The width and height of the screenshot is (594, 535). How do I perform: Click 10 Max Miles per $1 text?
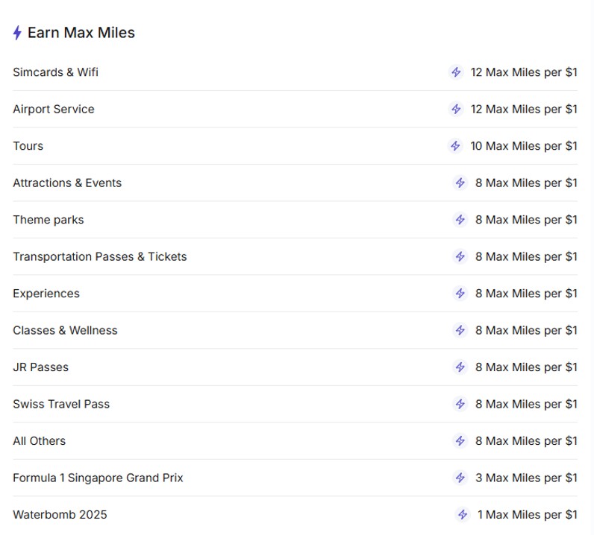click(523, 146)
